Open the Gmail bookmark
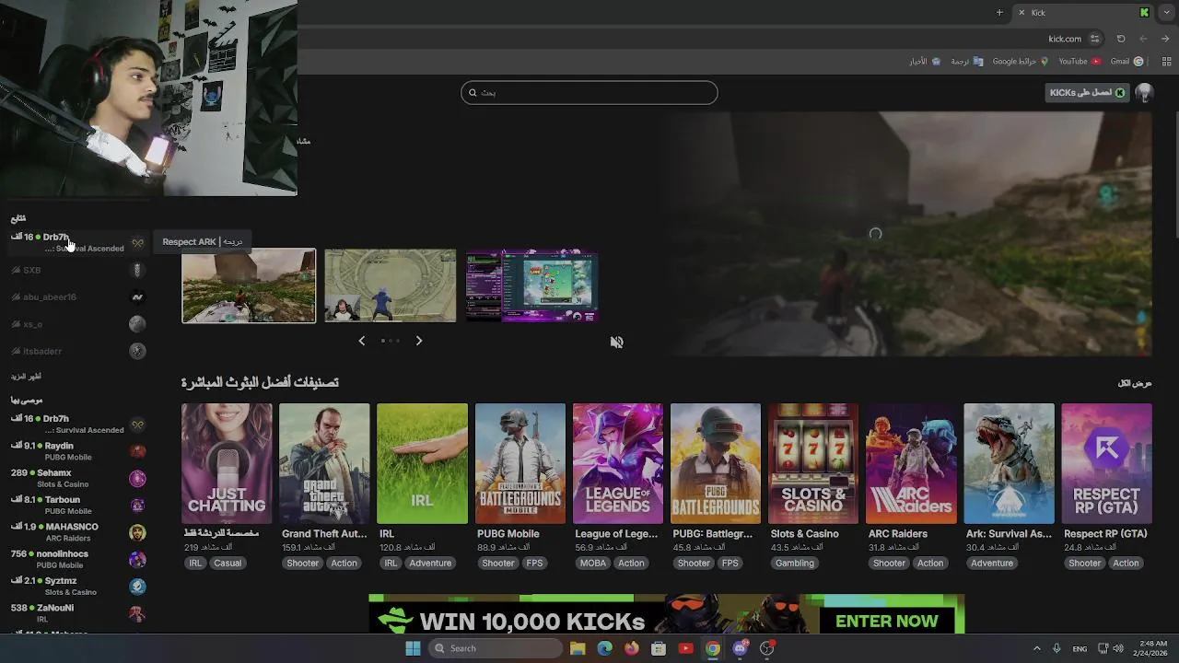The height and width of the screenshot is (663, 1179). [1126, 62]
